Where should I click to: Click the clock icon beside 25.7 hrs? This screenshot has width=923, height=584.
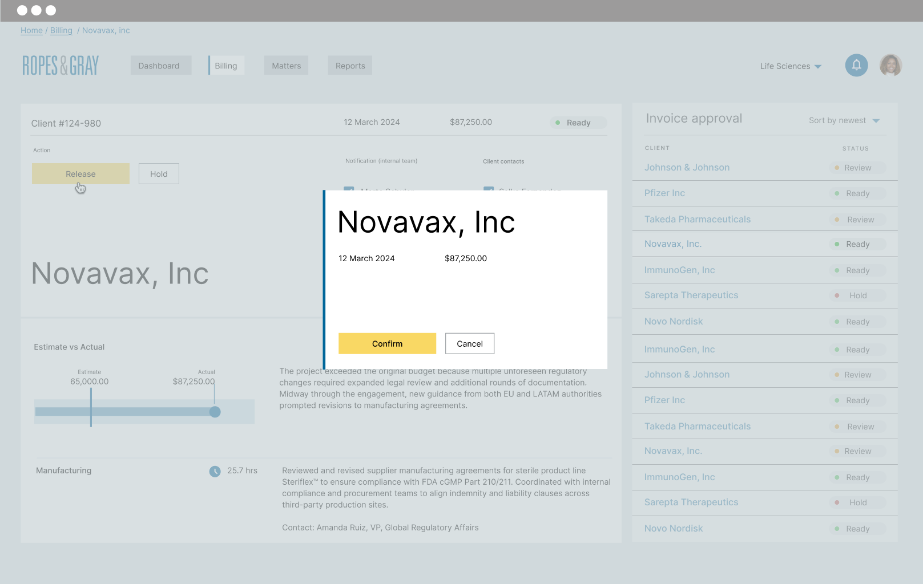215,471
